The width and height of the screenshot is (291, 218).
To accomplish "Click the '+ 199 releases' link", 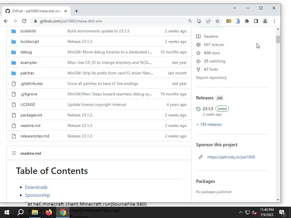I will [x=209, y=124].
